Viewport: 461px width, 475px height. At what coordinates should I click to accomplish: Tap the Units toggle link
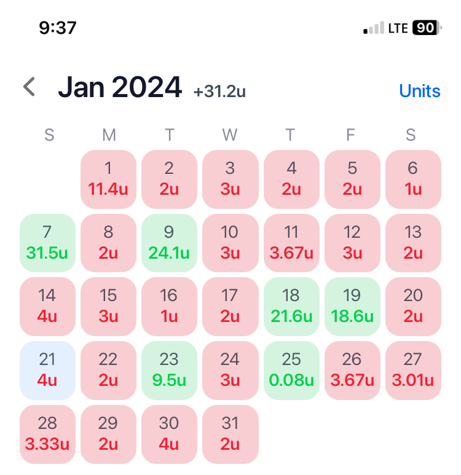click(x=419, y=90)
